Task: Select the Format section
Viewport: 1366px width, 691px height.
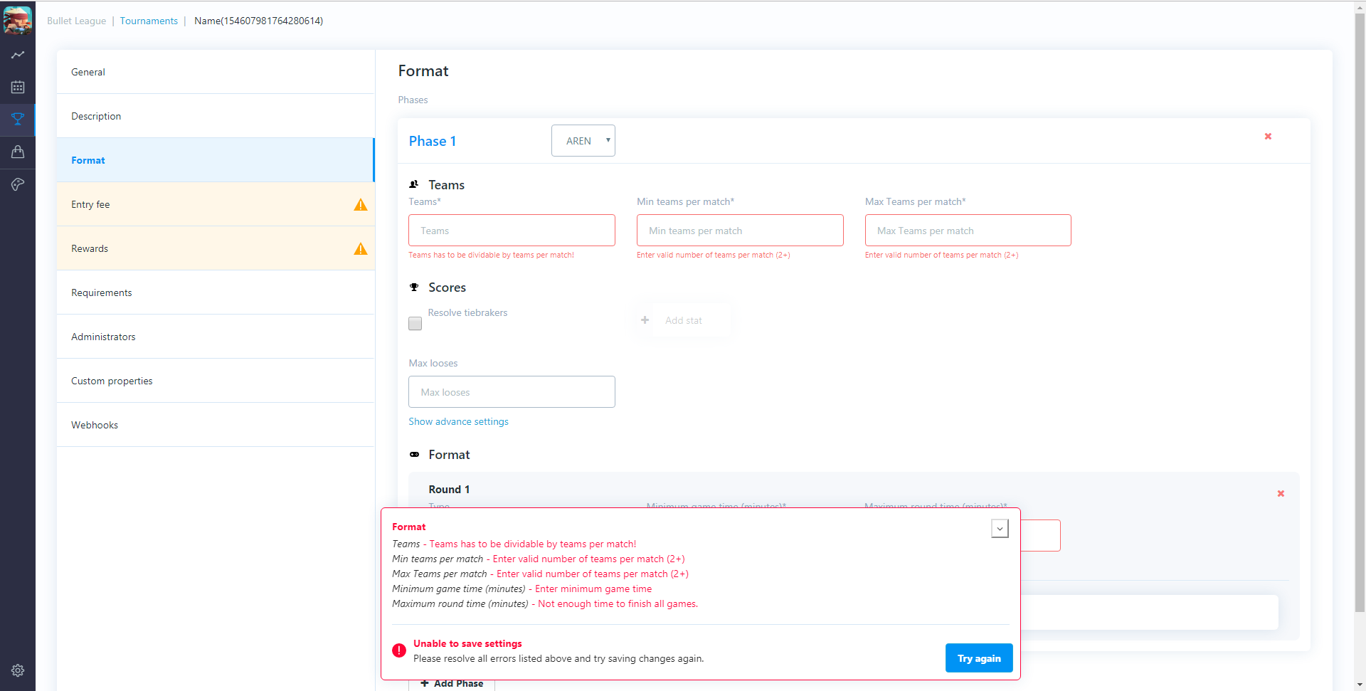Action: pyautogui.click(x=216, y=160)
